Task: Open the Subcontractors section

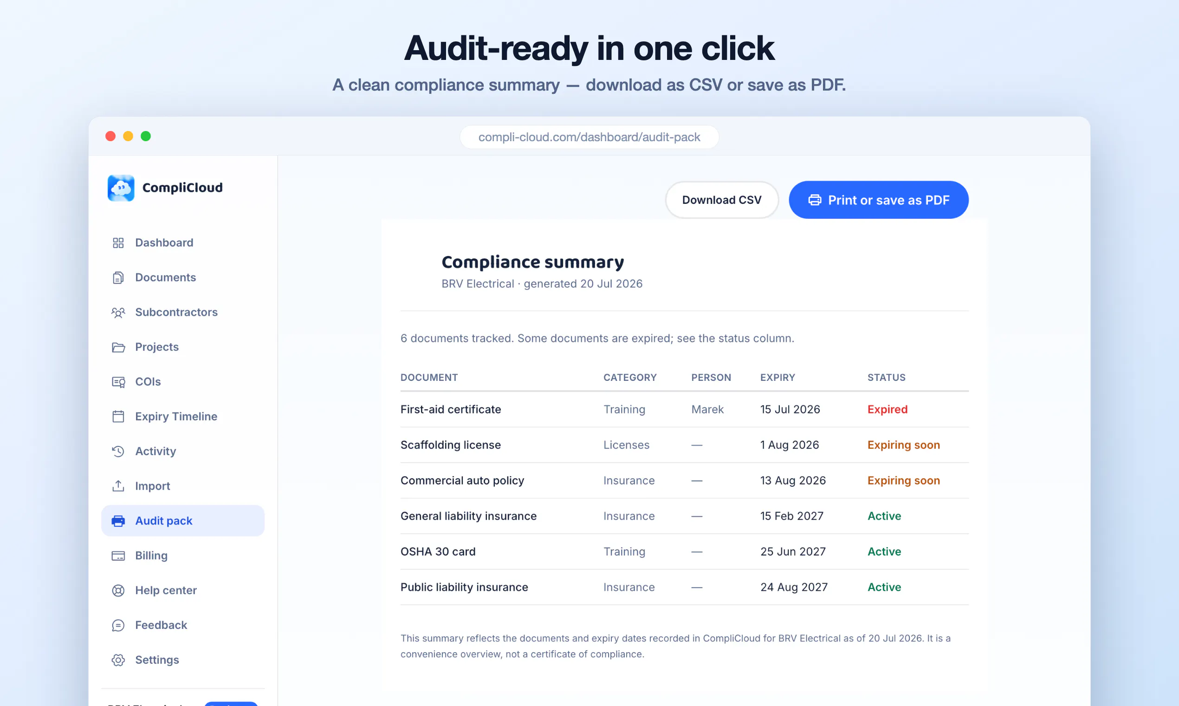Action: coord(182,312)
